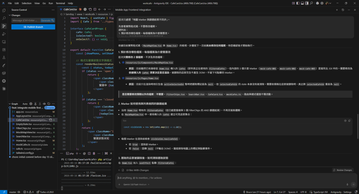The width and height of the screenshot is (359, 194).
Task: Open the Run and Debug view
Action: pos(4,34)
